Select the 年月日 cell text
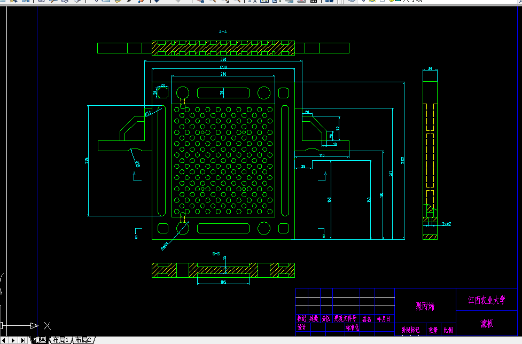The height and width of the screenshot is (344, 522). click(384, 319)
